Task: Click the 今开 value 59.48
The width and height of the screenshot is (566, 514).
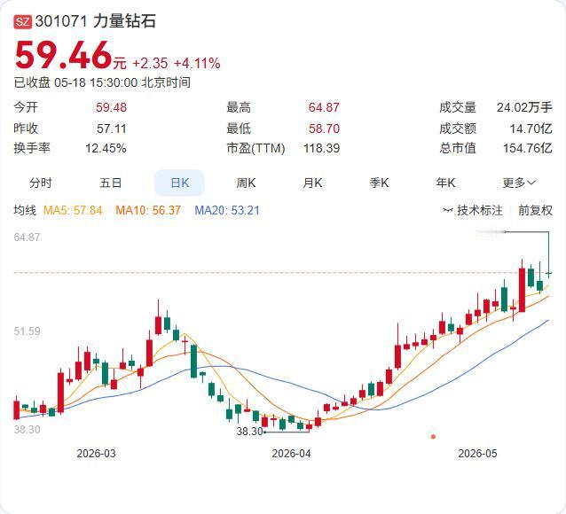Action: (111, 107)
